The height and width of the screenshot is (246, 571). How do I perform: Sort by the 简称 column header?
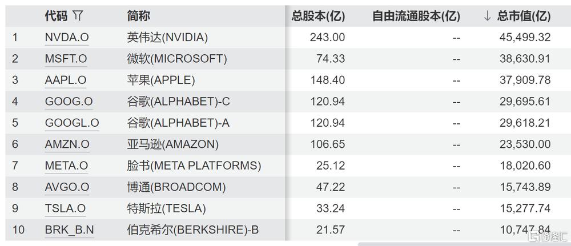139,16
